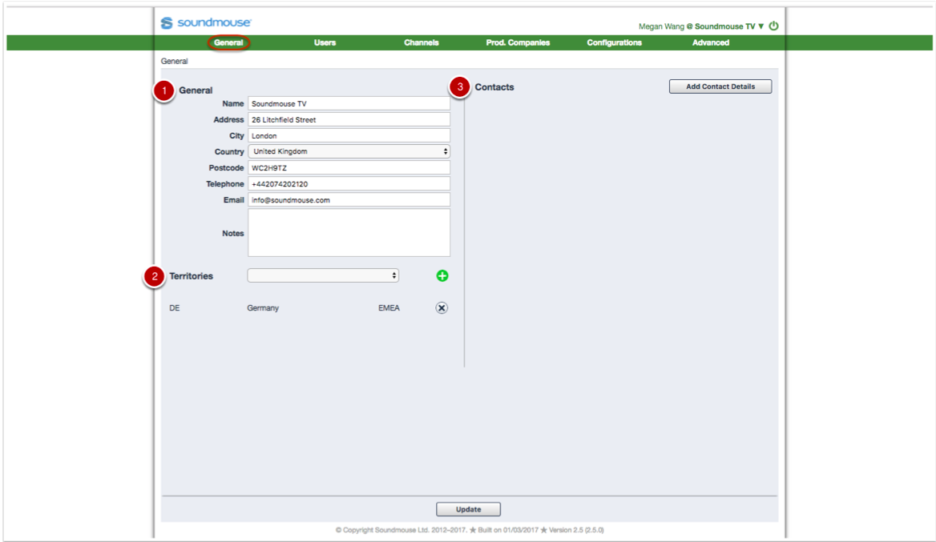This screenshot has width=936, height=542.
Task: Select the Advanced tab
Action: point(710,42)
